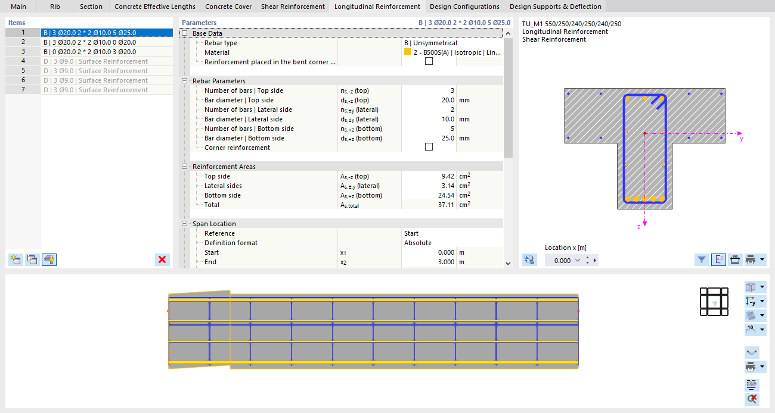Toggle the member dimensioning icon

(x=751, y=330)
